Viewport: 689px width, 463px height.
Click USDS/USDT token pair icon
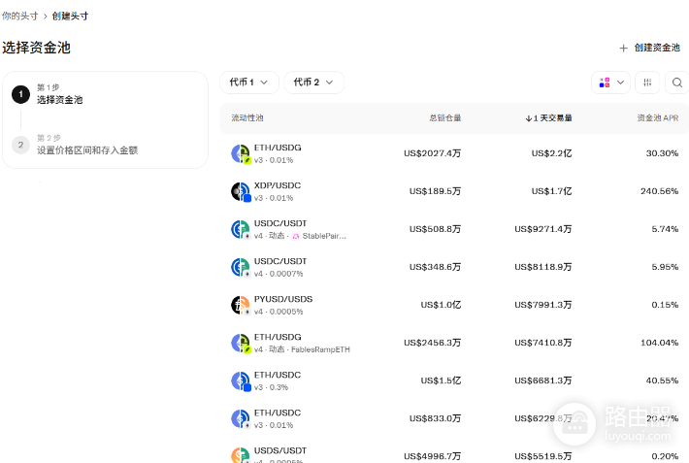click(241, 454)
